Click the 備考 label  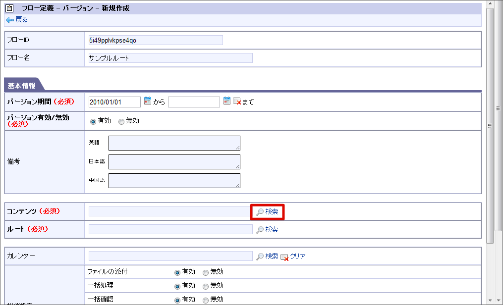pyautogui.click(x=13, y=161)
